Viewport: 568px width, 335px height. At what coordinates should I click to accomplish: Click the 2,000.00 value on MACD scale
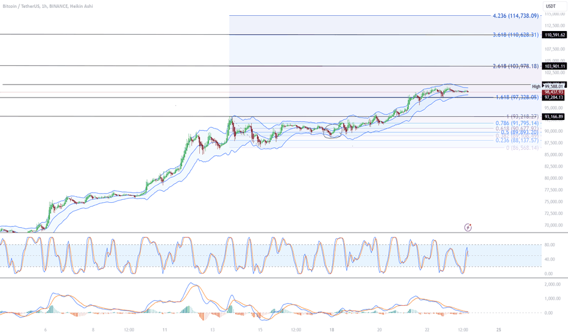pos(552,284)
